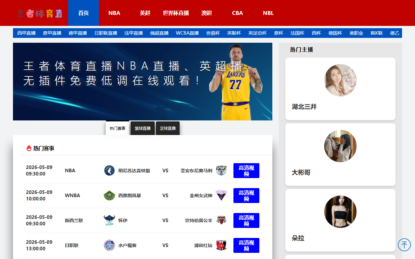Click the 新西兰联 league label
The height and width of the screenshot is (259, 415).
tap(74, 220)
